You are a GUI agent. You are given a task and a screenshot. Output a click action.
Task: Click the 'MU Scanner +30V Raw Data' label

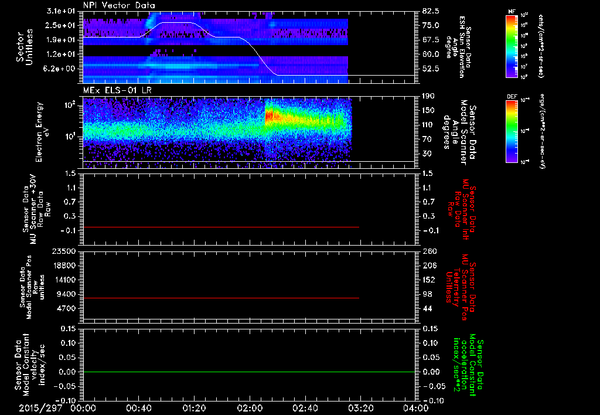pyautogui.click(x=36, y=209)
